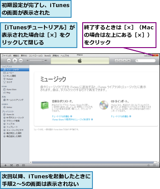Click the CD disc icon
160x189 pixels.
click(x=104, y=105)
